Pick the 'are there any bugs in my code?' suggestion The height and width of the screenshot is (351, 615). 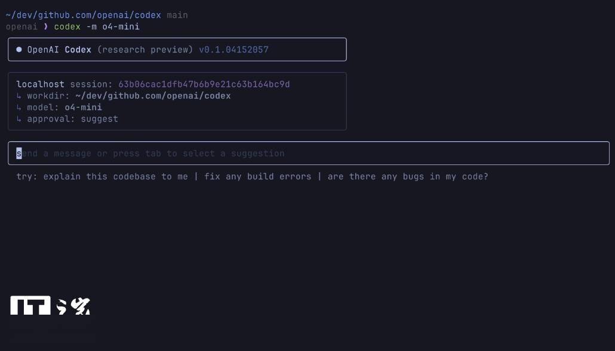[x=408, y=176]
